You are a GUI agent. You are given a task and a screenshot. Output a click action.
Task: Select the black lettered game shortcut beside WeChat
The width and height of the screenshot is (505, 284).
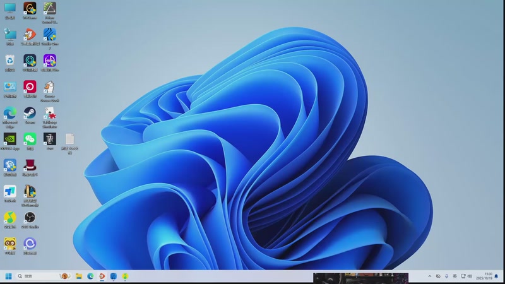tap(50, 139)
